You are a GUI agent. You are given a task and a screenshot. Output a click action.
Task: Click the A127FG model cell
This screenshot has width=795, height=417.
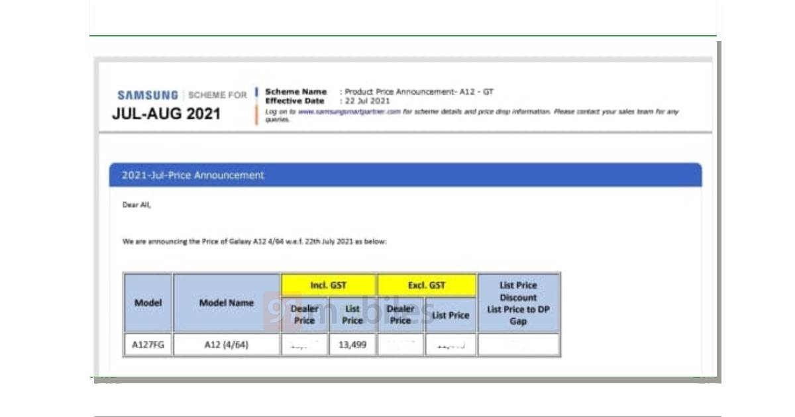[148, 345]
